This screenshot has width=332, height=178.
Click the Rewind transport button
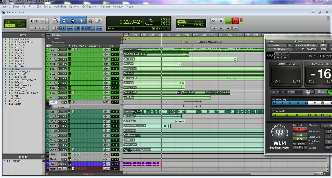[221, 28]
